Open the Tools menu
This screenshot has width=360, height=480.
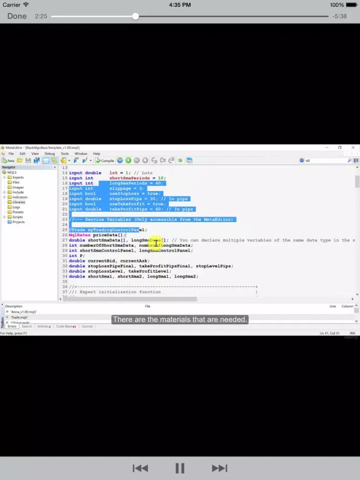click(x=65, y=154)
